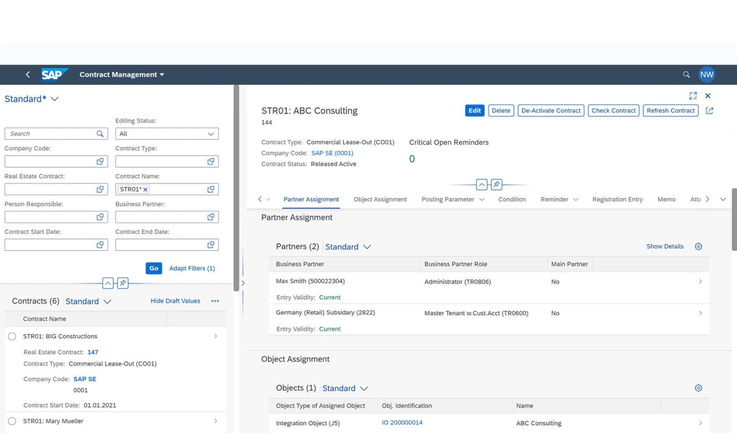Open the share options for the contract
This screenshot has height=433, width=737.
pyautogui.click(x=709, y=111)
